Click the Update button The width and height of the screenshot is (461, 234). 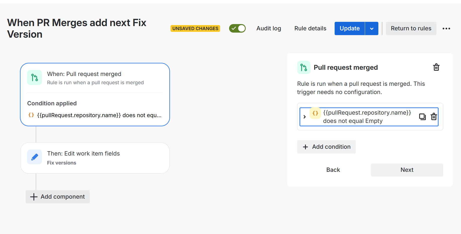(349, 29)
